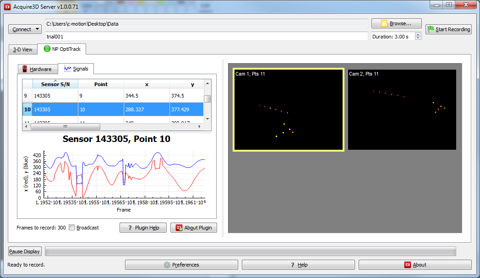
Task: Switch to the 3-D View tab
Action: point(22,49)
